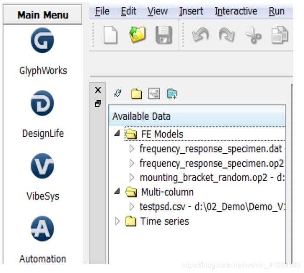304x273 pixels.
Task: Expand the Time series folder arrow
Action: 117,221
